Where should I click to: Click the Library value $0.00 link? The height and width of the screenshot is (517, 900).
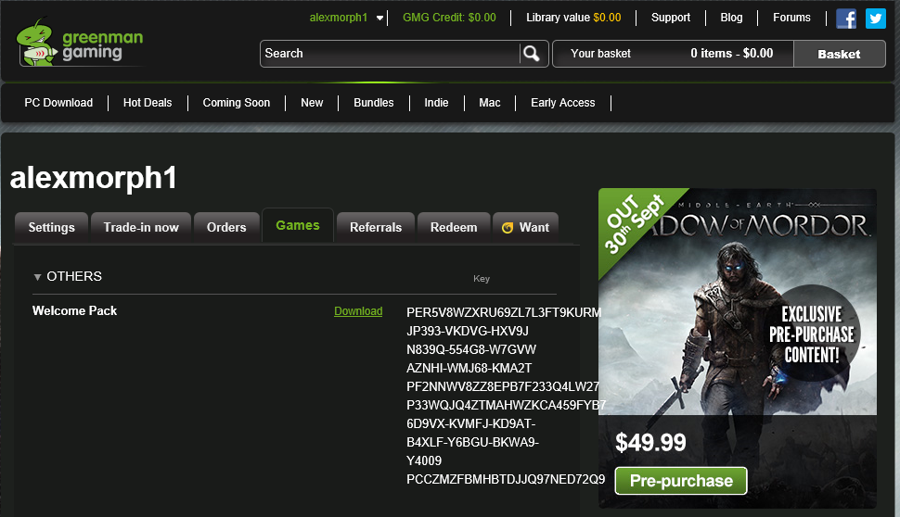pos(573,18)
